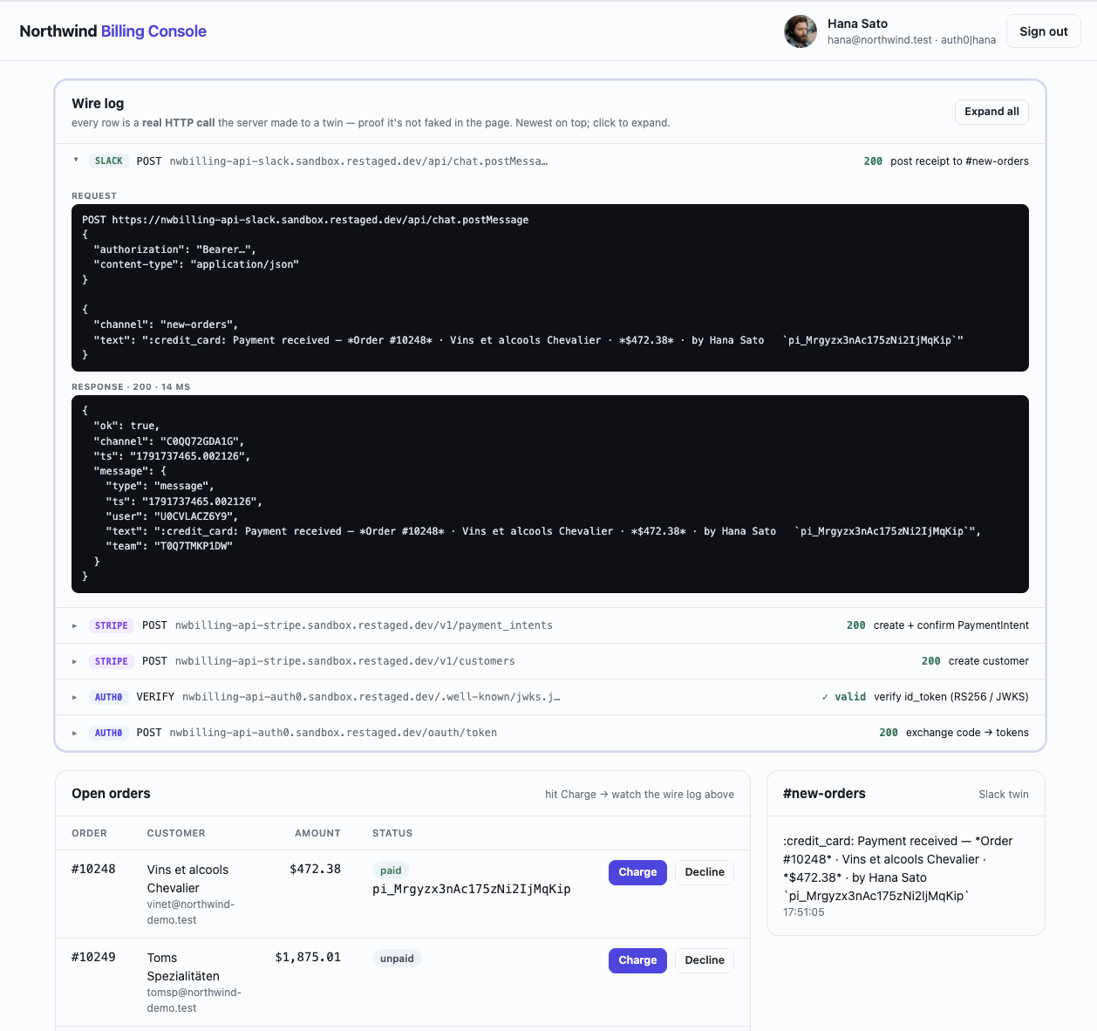Click the unpaid status badge for #10249
Viewport: 1097px width, 1031px height.
click(x=397, y=959)
